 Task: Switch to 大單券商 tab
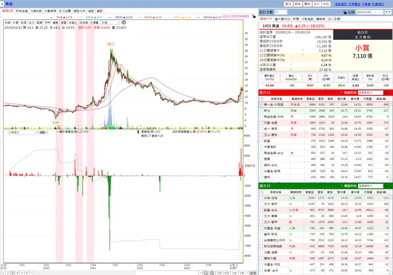point(50,11)
